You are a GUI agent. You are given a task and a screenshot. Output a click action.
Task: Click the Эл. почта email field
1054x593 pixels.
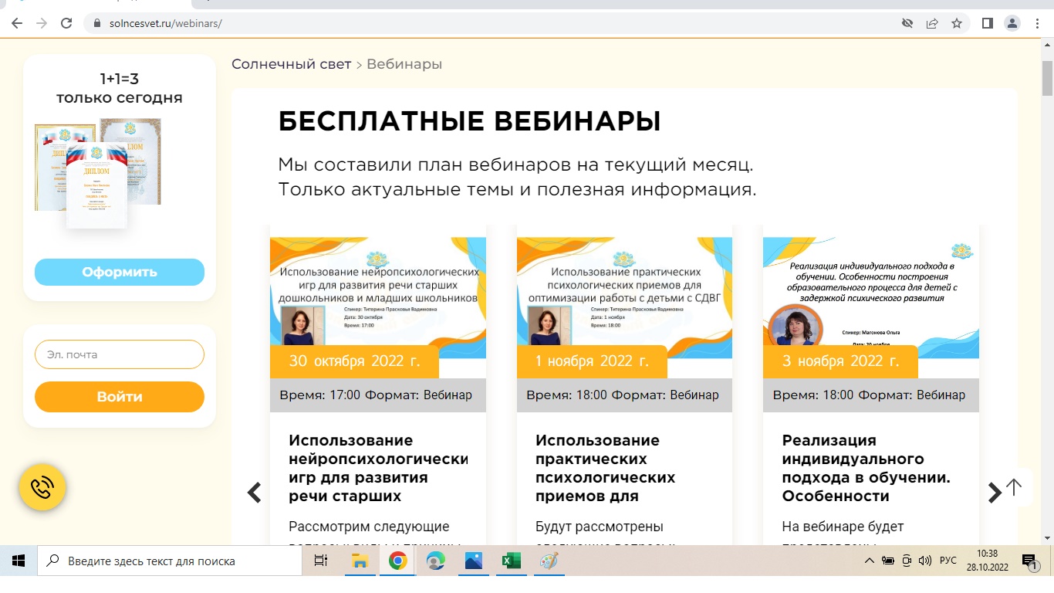pos(120,354)
